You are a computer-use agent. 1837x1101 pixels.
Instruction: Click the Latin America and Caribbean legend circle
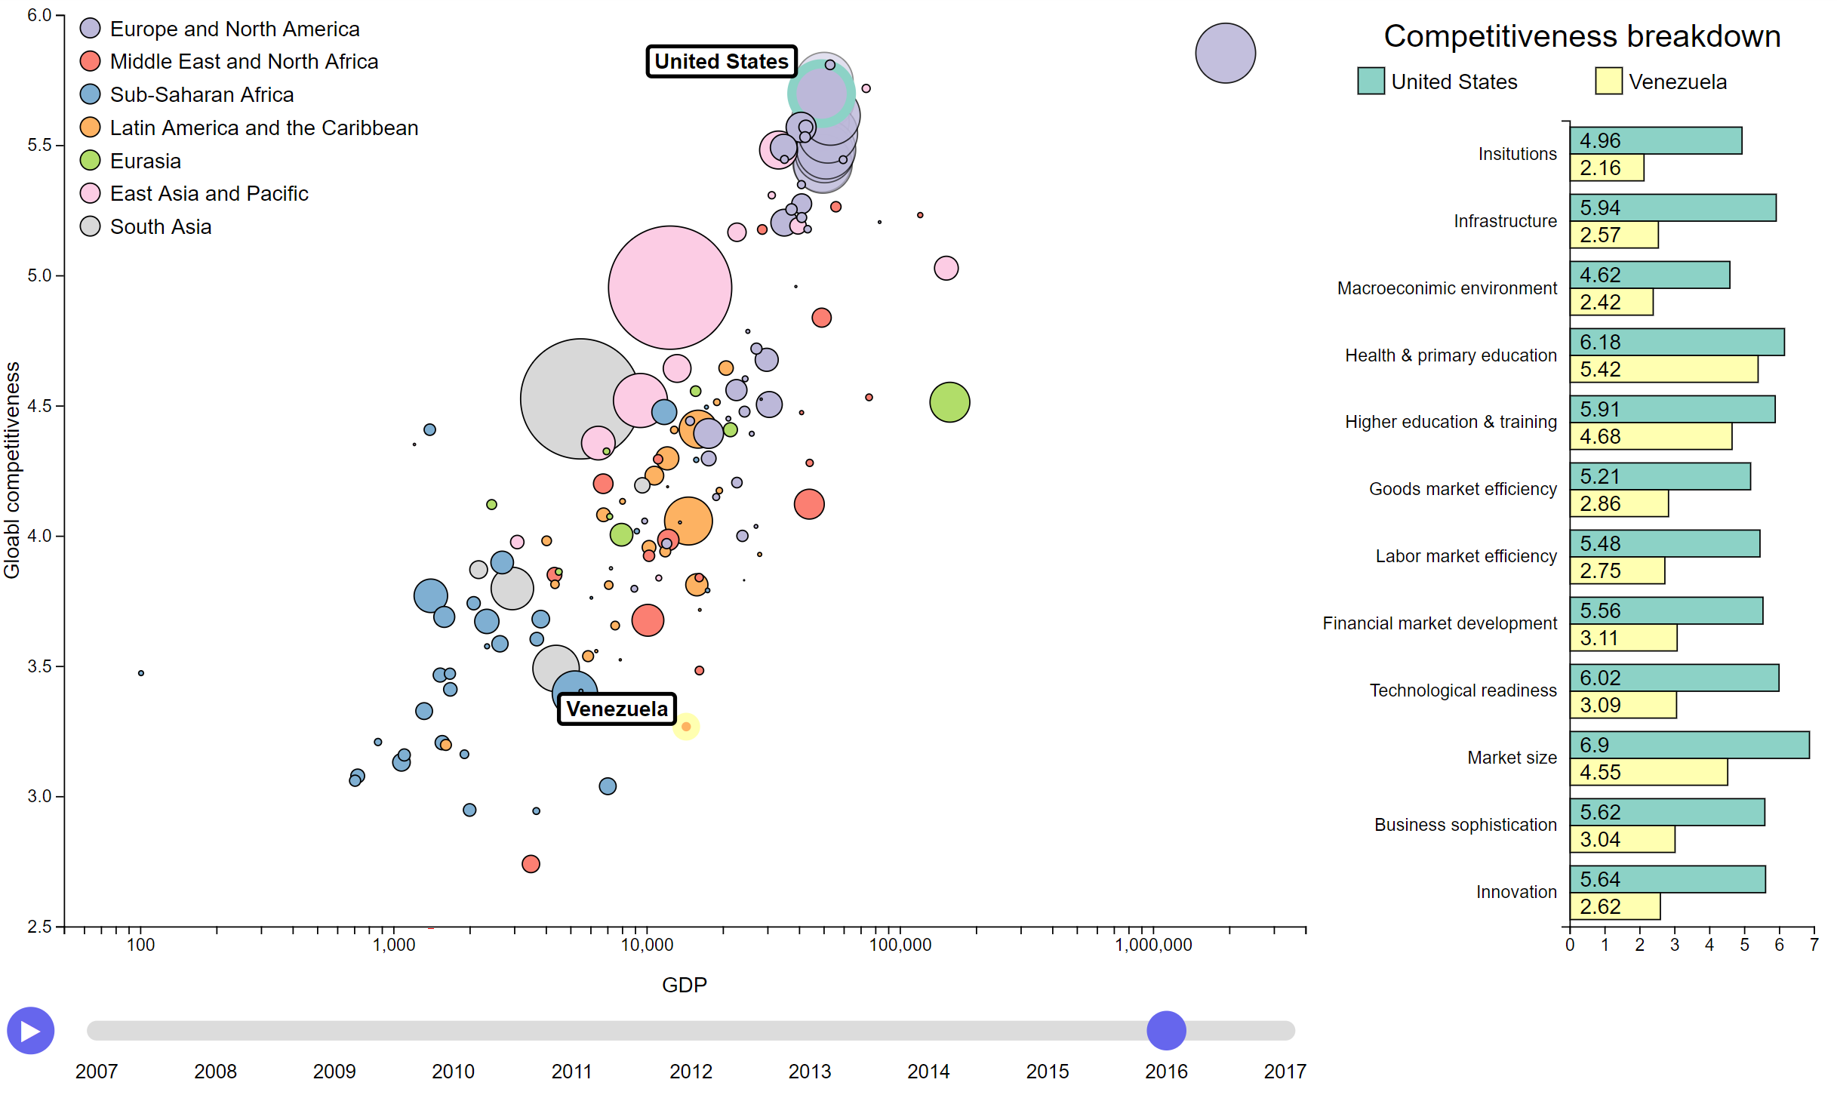coord(90,128)
